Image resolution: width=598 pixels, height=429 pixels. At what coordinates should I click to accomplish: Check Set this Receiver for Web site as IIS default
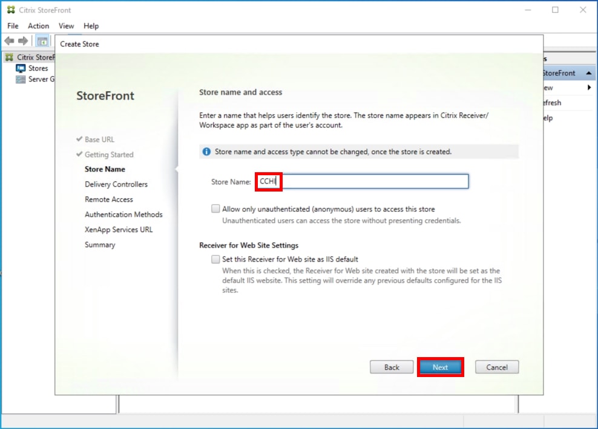click(215, 259)
